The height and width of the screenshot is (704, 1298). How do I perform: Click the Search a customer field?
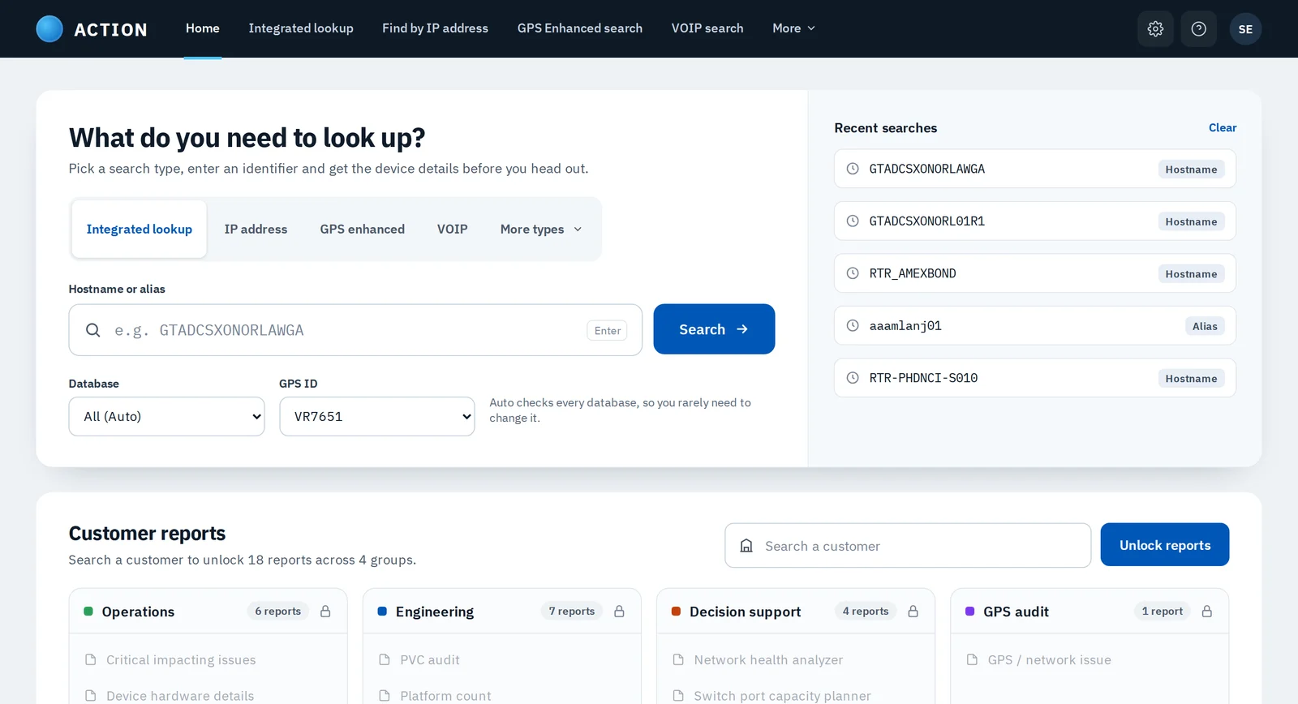pos(908,546)
